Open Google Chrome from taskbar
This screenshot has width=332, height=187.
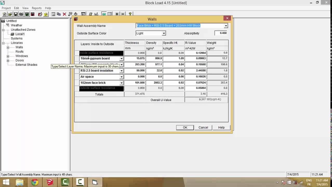pyautogui.click(x=35, y=182)
